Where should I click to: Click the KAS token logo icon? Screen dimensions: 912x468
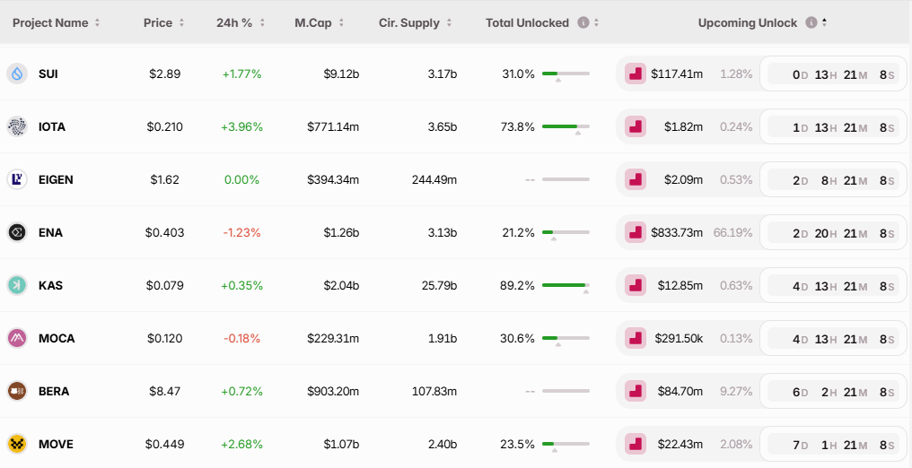coord(17,285)
